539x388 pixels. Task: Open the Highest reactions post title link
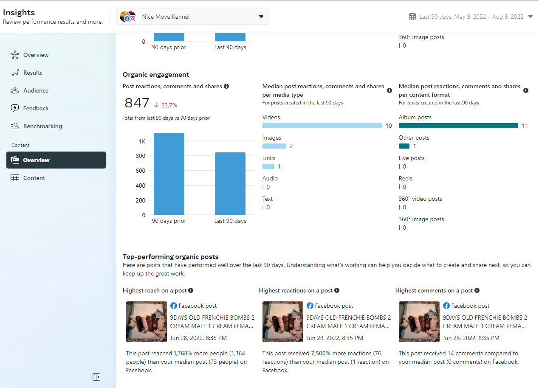pos(349,322)
